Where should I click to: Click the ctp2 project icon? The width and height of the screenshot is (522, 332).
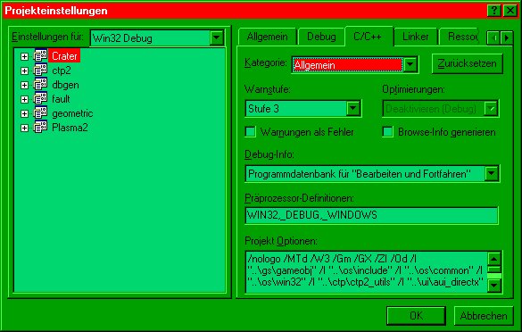[41, 71]
